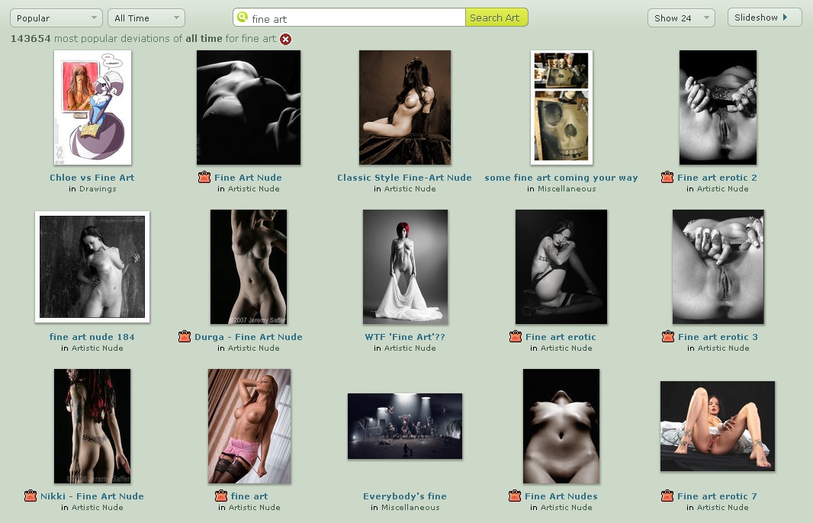This screenshot has height=523, width=813.
Task: Click the "Everybody's fine" thumbnail
Action: 405,426
